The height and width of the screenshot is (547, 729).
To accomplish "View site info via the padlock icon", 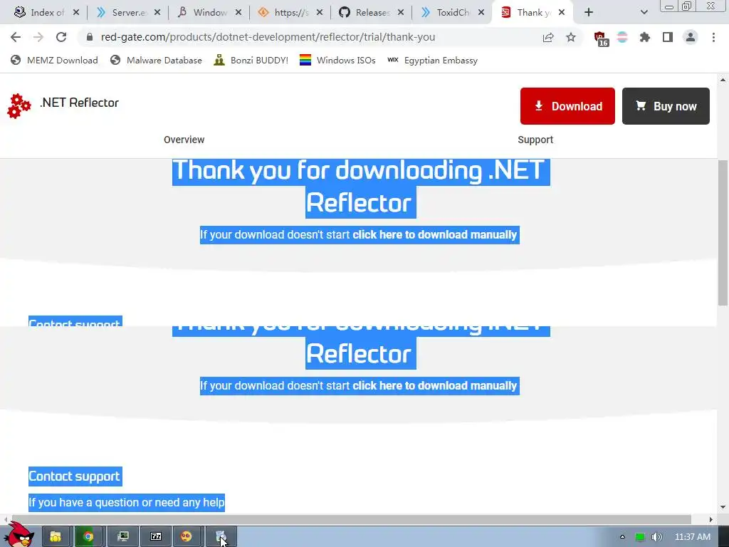I will [x=90, y=37].
